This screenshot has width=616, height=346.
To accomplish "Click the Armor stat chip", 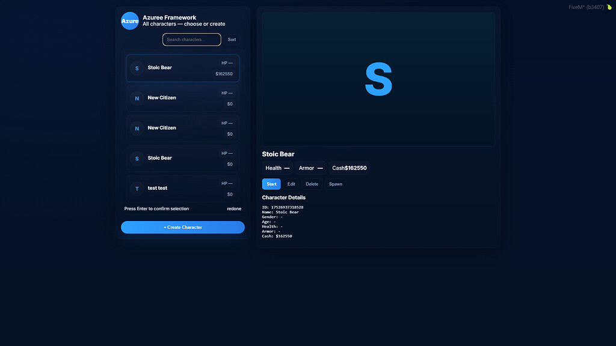I will 310,168.
